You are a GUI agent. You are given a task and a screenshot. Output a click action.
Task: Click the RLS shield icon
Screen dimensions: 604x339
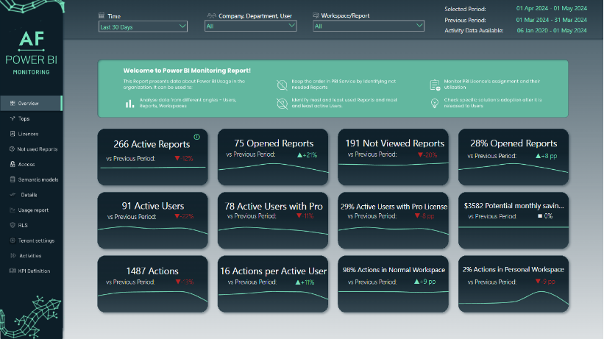pyautogui.click(x=13, y=225)
